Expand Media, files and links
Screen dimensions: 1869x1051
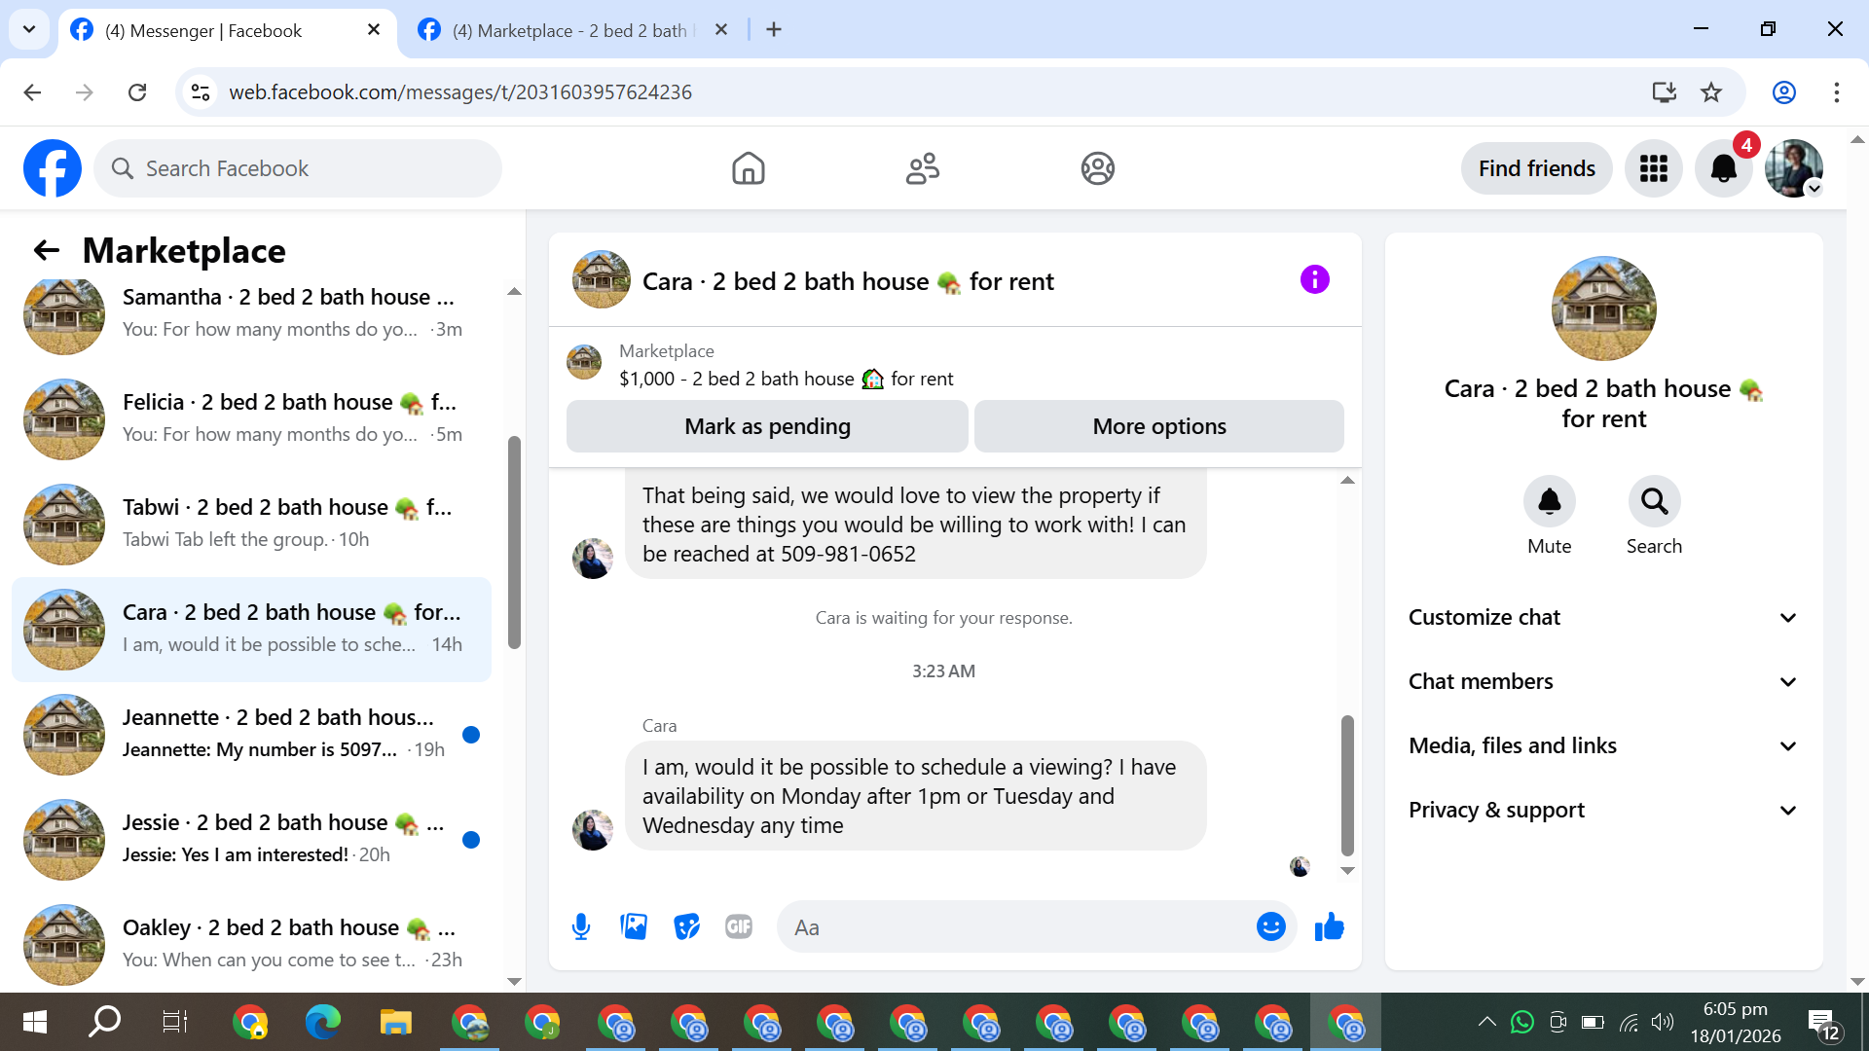pos(1602,745)
